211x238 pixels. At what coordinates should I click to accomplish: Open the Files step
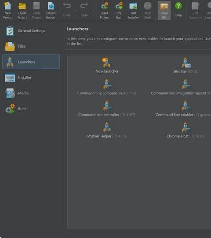[x=31, y=46]
